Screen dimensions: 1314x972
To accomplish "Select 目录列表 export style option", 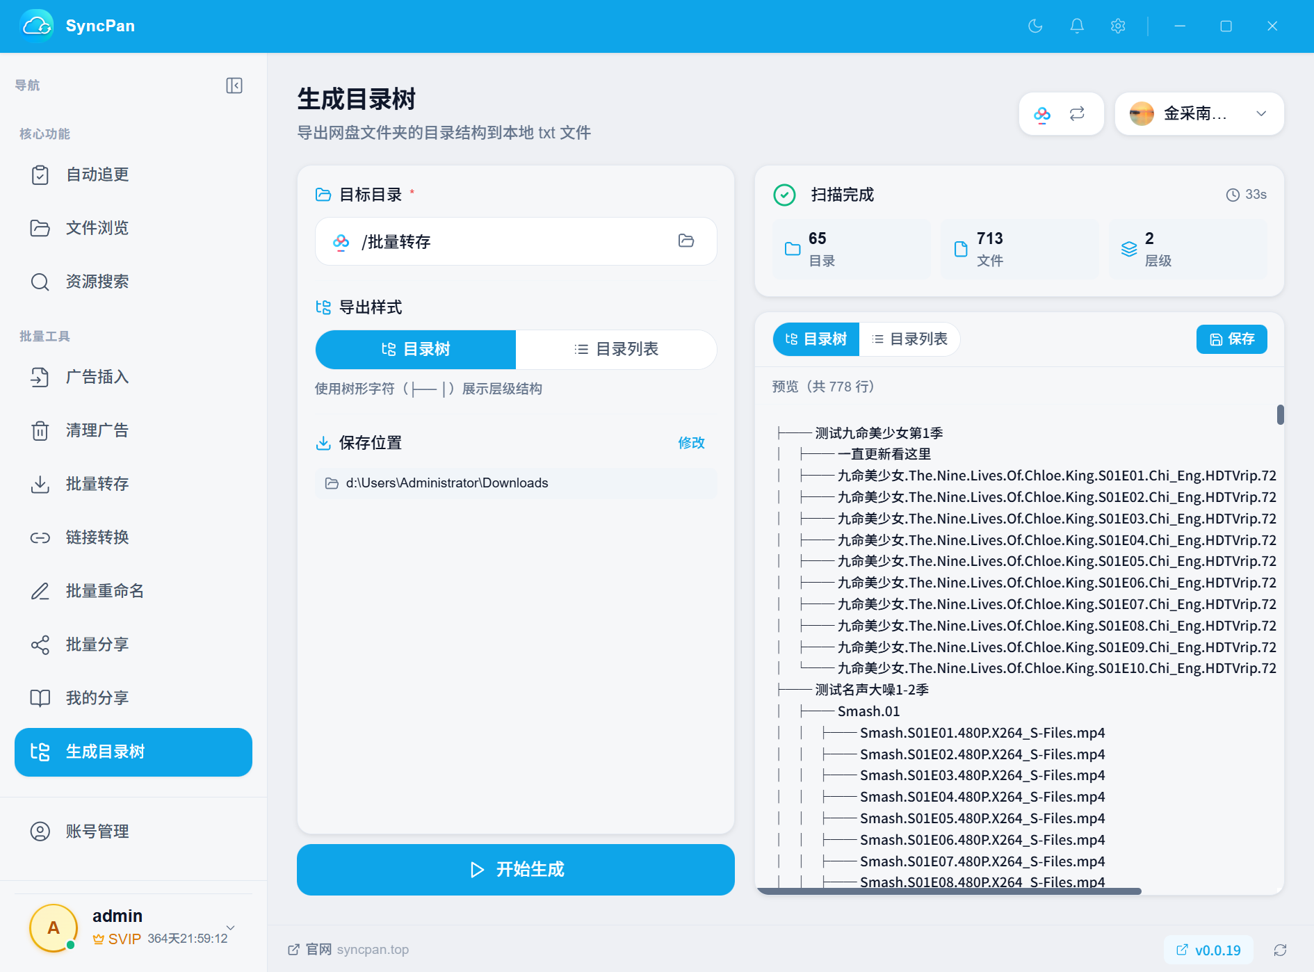I will 616,349.
